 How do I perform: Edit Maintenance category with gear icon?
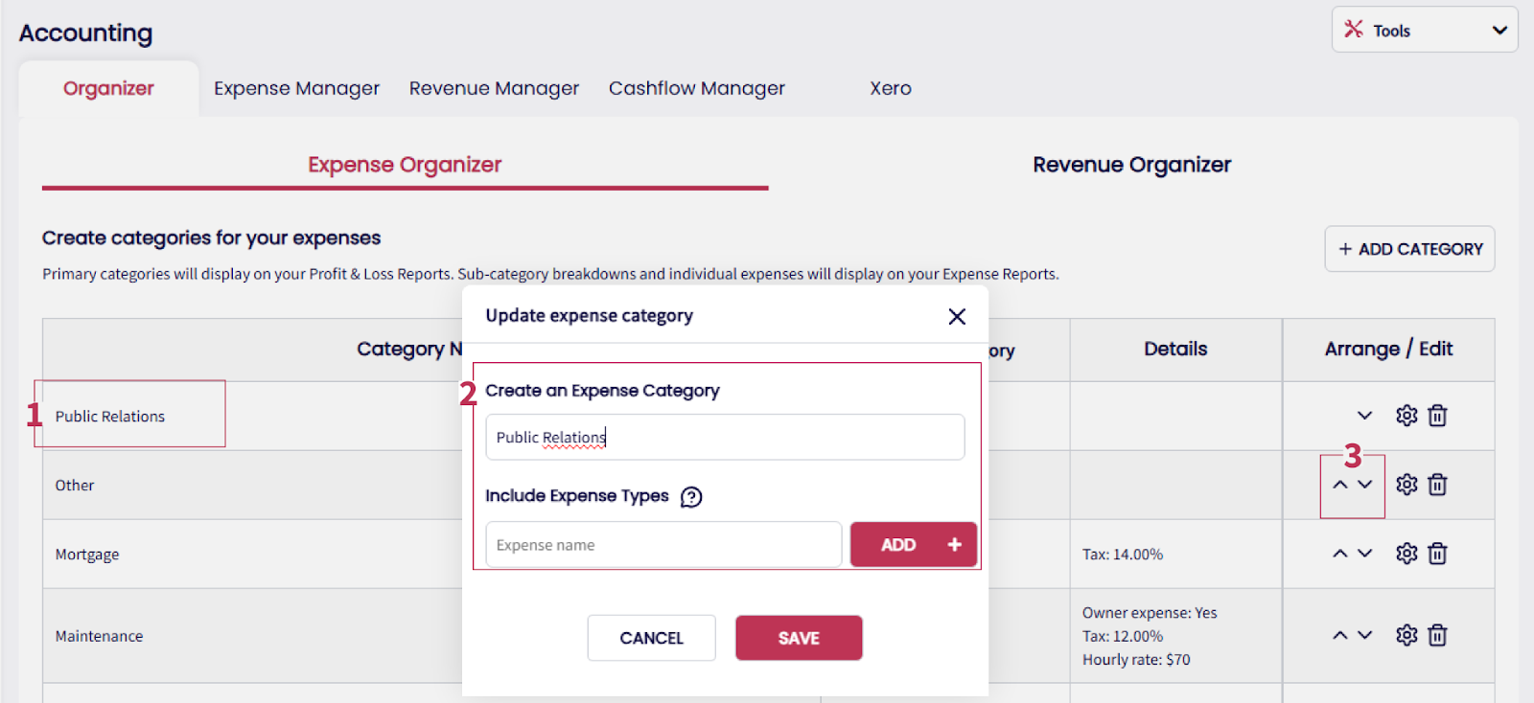1406,636
